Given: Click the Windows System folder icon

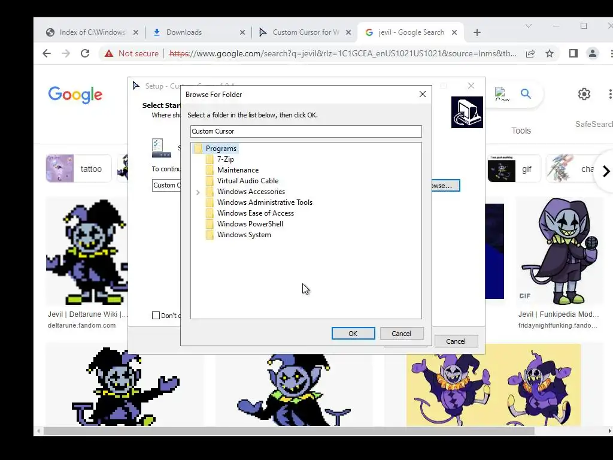Looking at the screenshot, I should click(210, 235).
